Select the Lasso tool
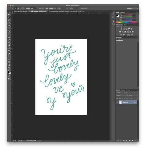 tap(9, 20)
